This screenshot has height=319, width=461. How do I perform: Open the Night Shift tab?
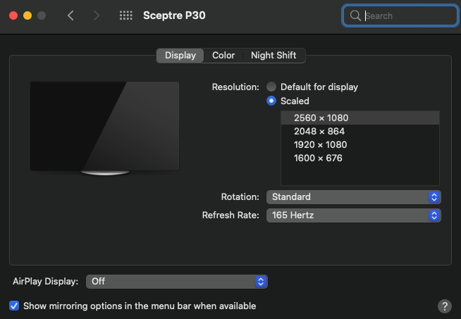tap(273, 56)
